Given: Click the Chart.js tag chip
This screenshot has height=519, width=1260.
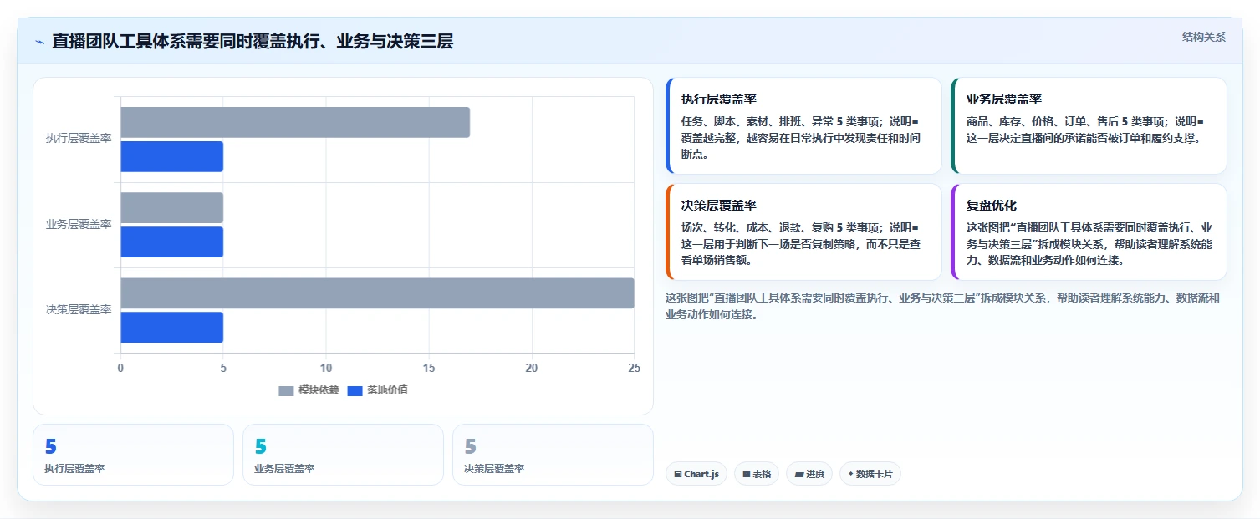Looking at the screenshot, I should tap(696, 474).
